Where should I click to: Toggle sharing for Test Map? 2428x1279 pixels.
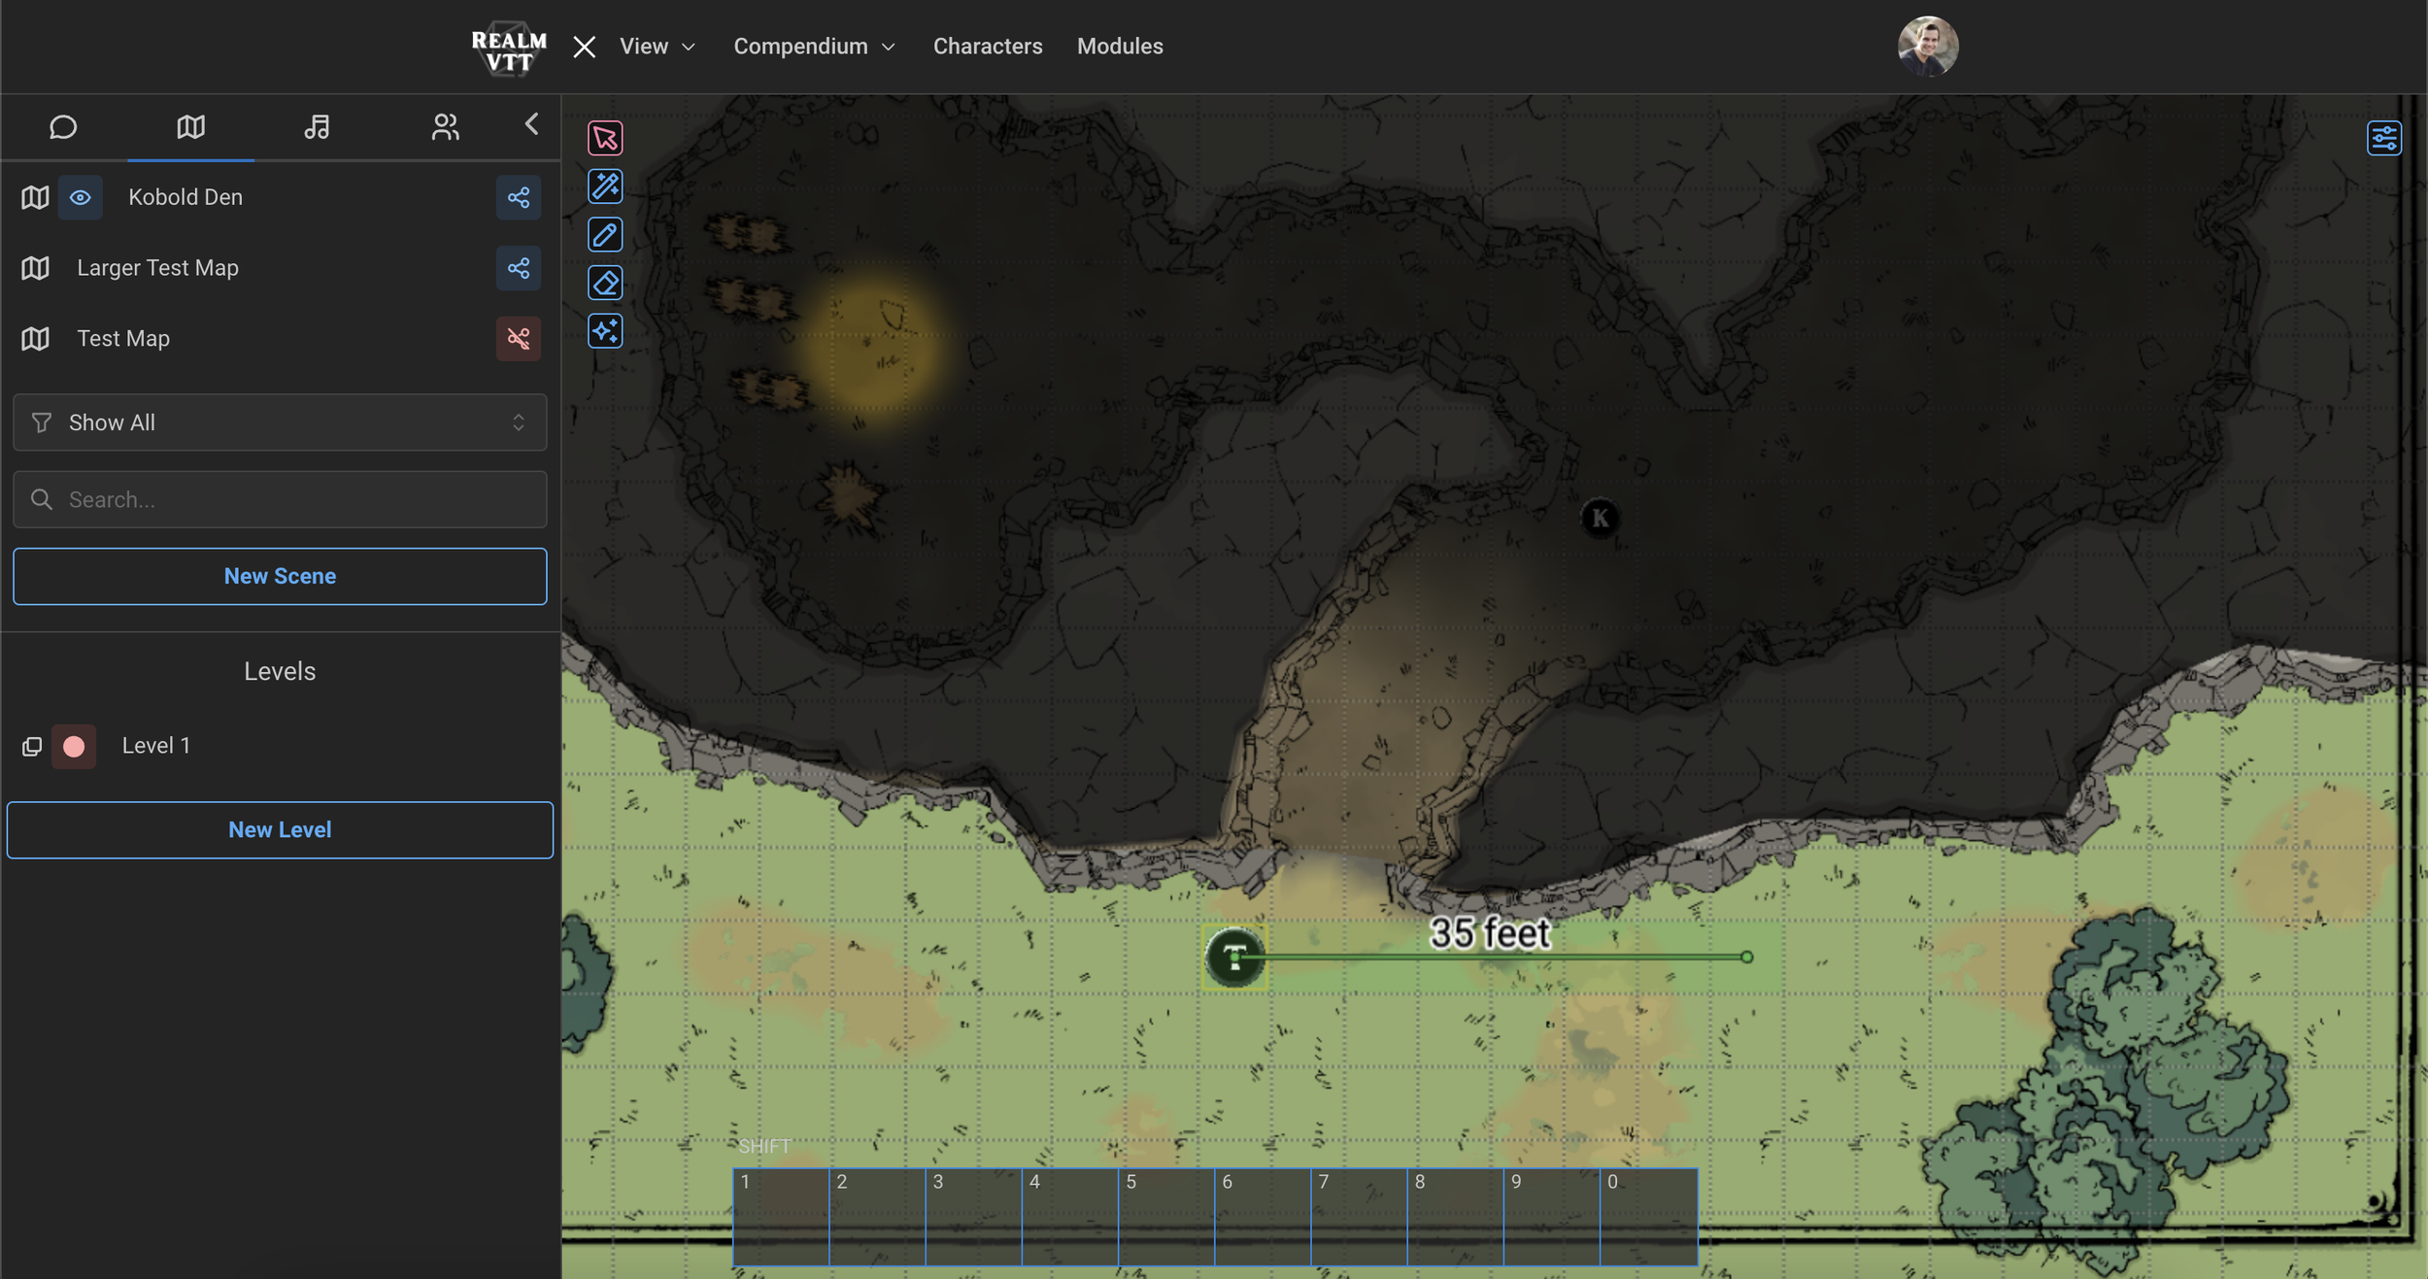pos(519,339)
